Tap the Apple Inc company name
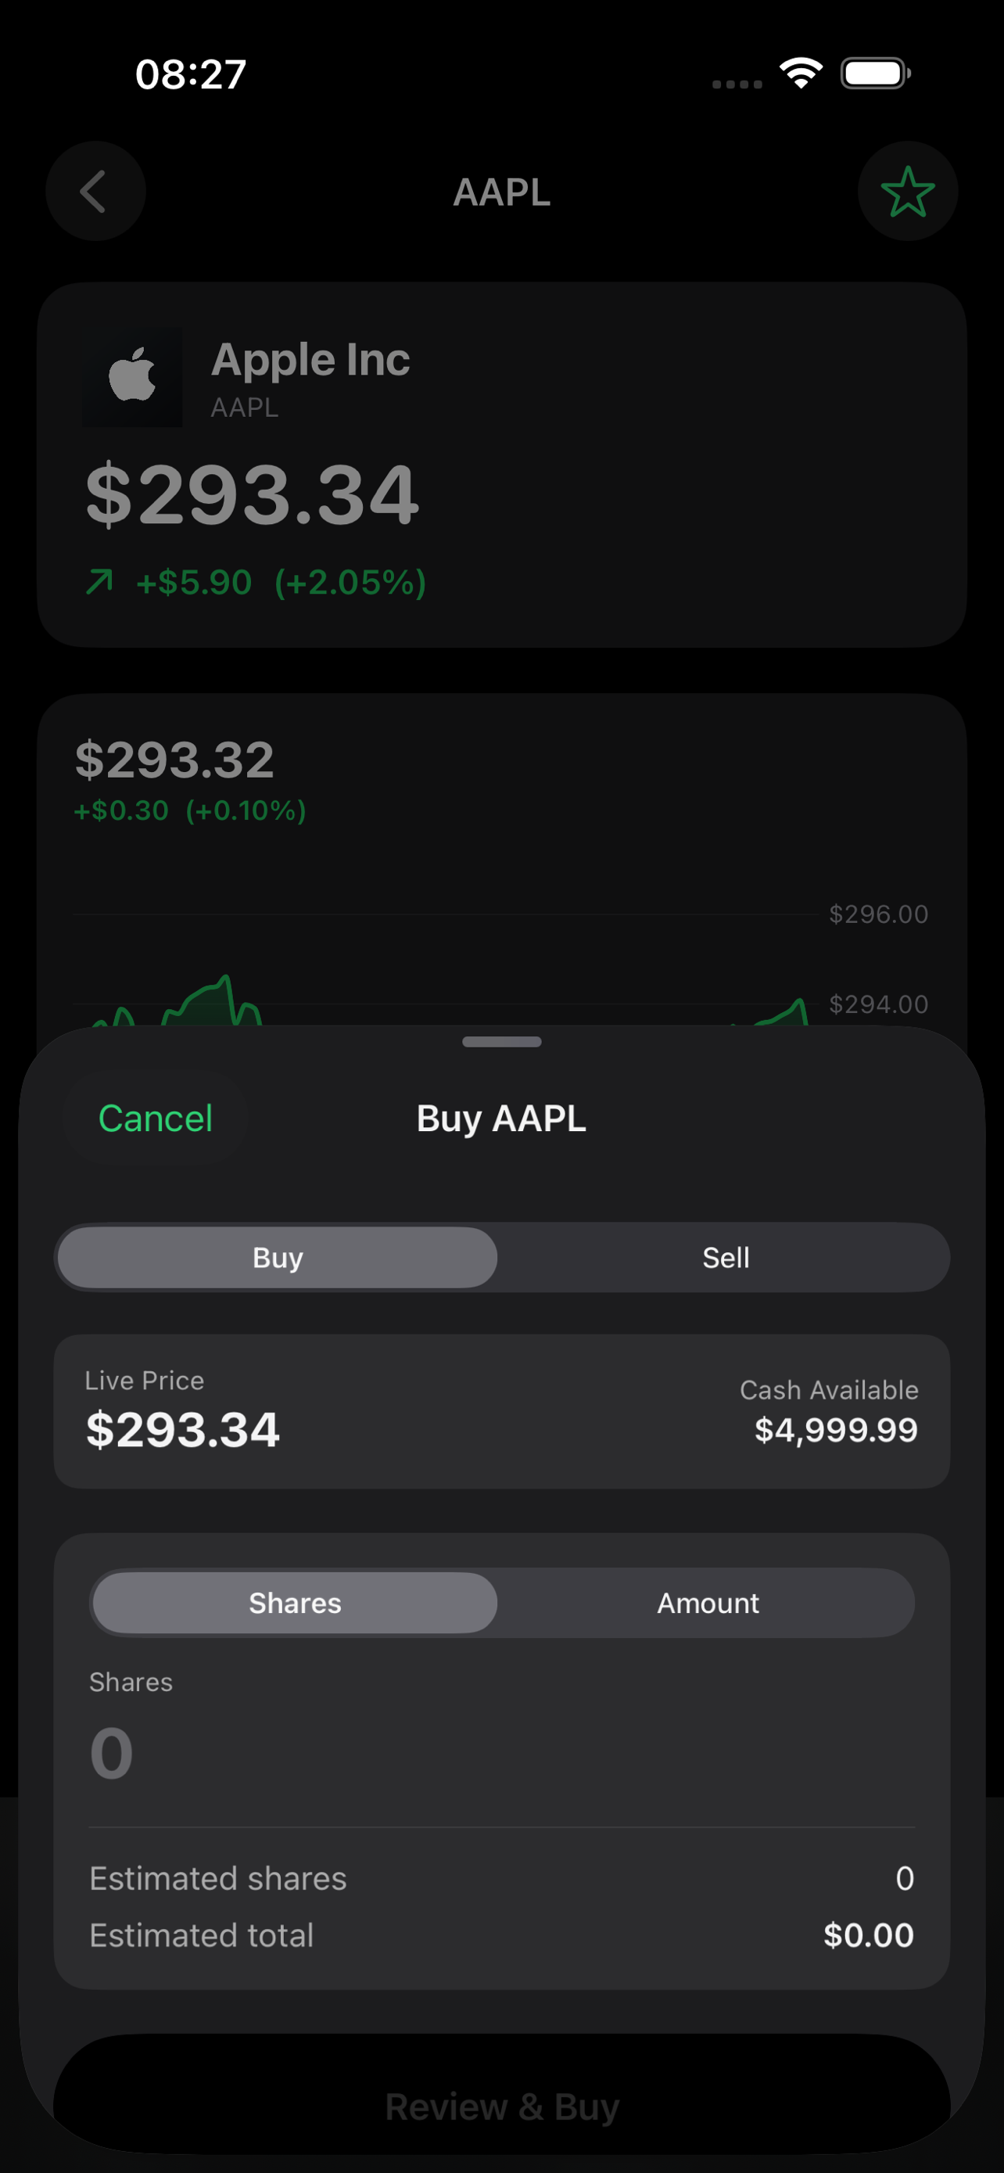This screenshot has width=1004, height=2173. (310, 359)
